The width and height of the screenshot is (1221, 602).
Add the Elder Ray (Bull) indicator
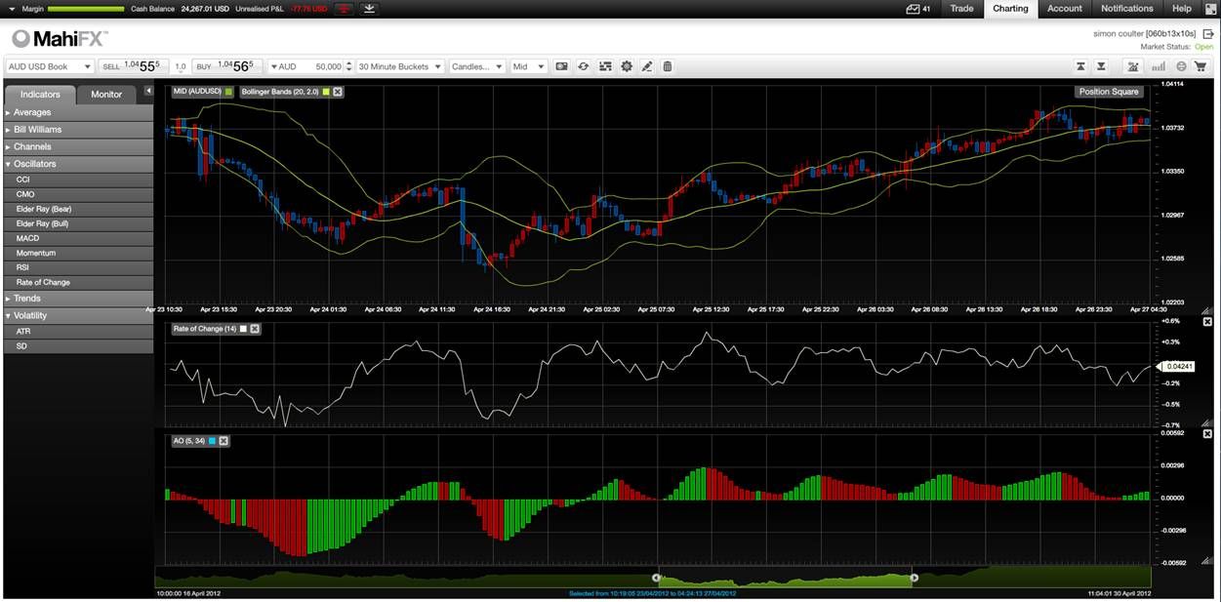(x=78, y=223)
